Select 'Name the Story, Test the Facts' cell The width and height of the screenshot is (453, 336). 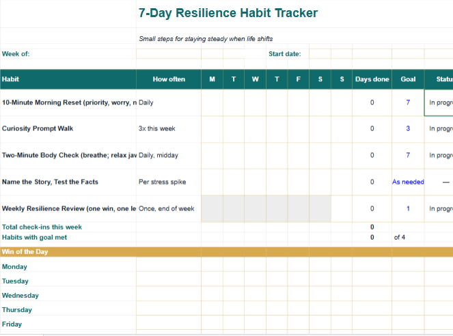click(68, 182)
